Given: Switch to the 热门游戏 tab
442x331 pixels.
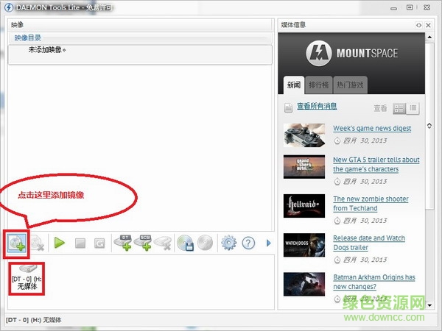Looking at the screenshot, I should pos(350,85).
